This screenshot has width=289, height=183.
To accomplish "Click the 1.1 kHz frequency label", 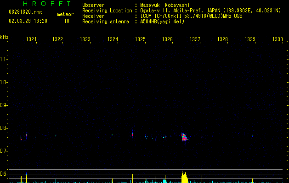I will [4, 59].
